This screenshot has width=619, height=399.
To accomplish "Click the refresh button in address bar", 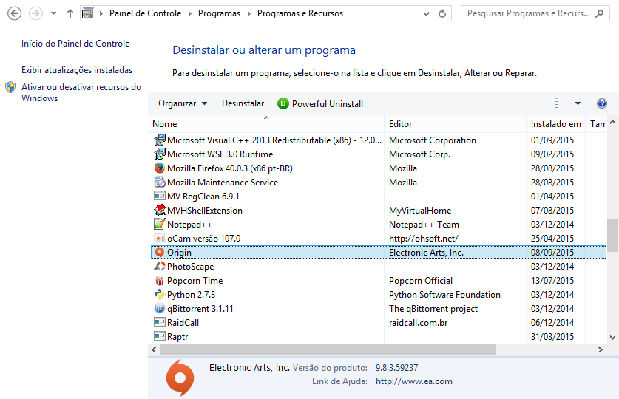I will (442, 13).
